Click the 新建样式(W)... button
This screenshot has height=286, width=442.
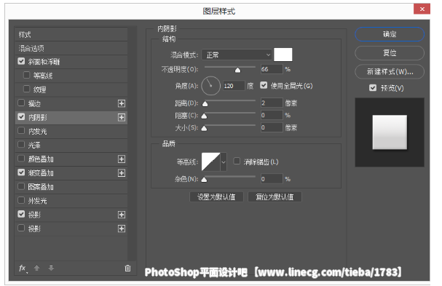pos(390,71)
